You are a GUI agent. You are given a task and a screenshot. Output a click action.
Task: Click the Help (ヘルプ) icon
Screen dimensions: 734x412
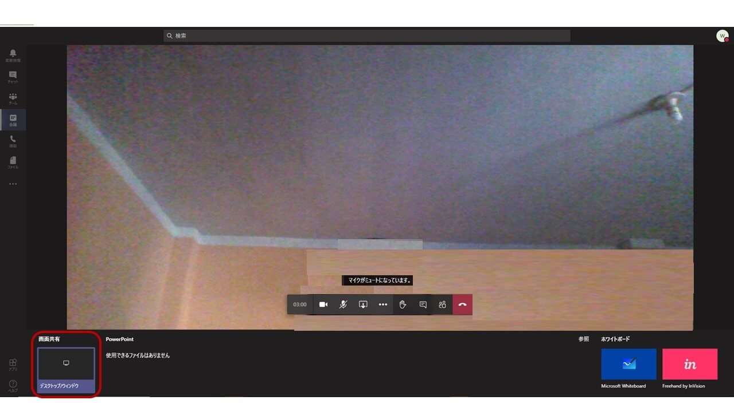tap(13, 386)
